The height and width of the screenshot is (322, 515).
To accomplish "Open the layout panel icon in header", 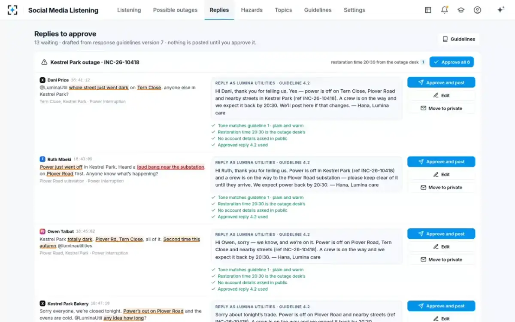I will tap(428, 10).
